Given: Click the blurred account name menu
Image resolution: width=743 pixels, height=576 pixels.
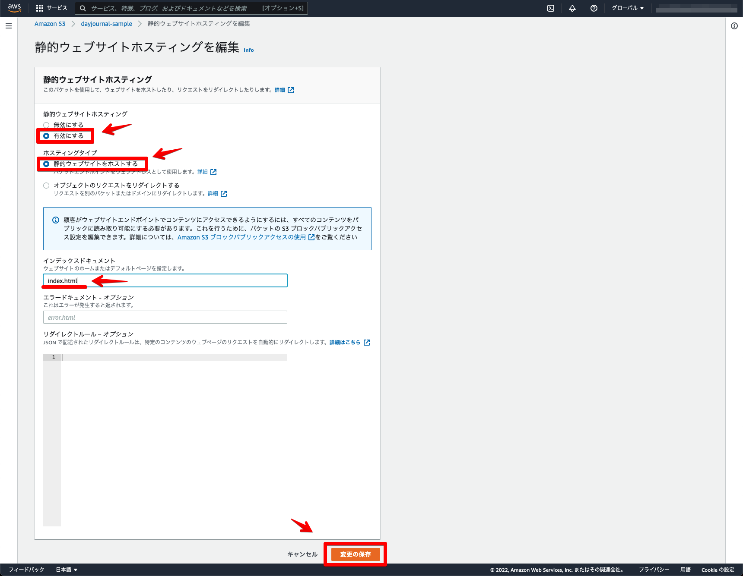Looking at the screenshot, I should [x=696, y=8].
